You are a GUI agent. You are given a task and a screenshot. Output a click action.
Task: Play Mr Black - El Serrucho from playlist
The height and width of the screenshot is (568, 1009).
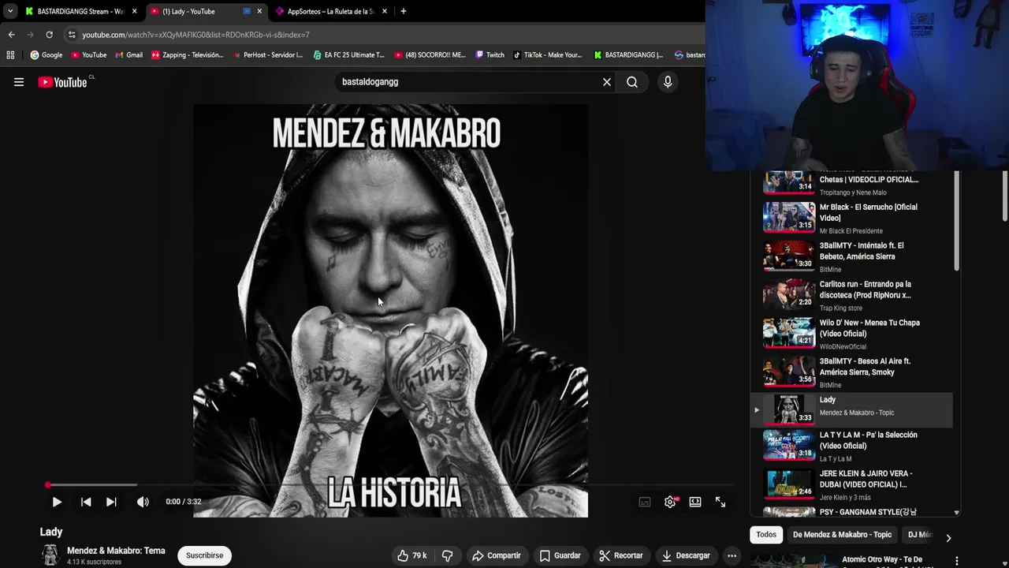click(x=851, y=219)
